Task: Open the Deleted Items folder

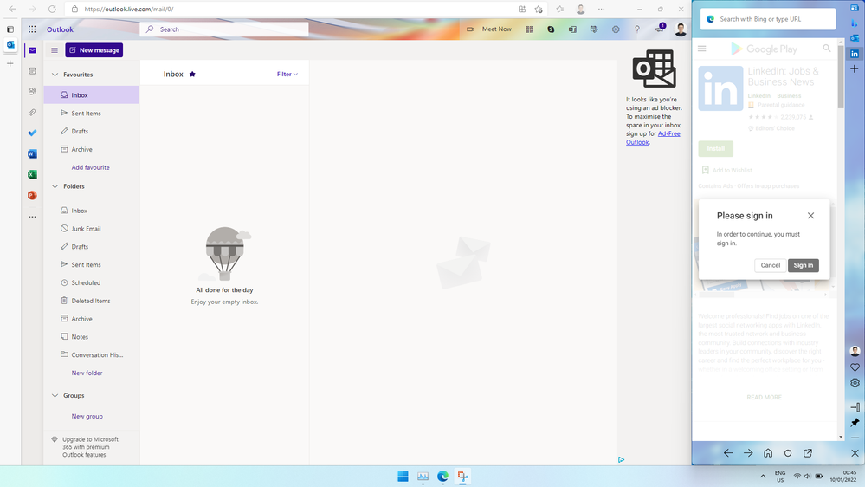Action: click(x=92, y=301)
